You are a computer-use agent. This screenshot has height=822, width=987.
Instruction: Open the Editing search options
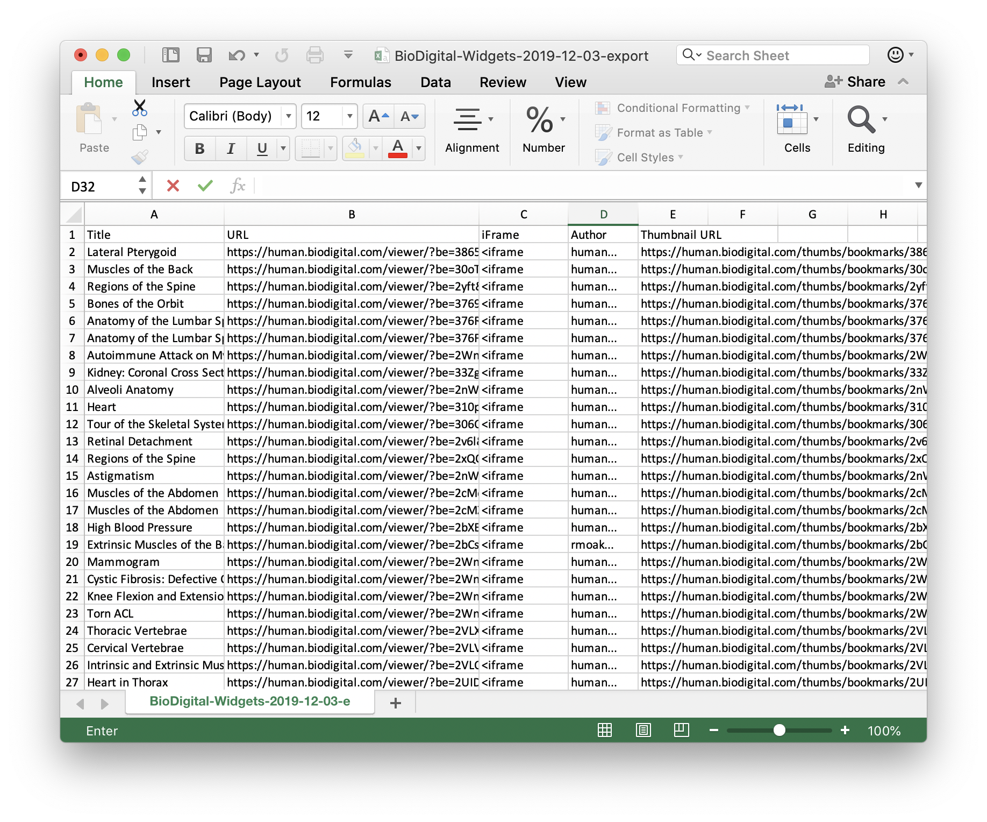pos(866,130)
